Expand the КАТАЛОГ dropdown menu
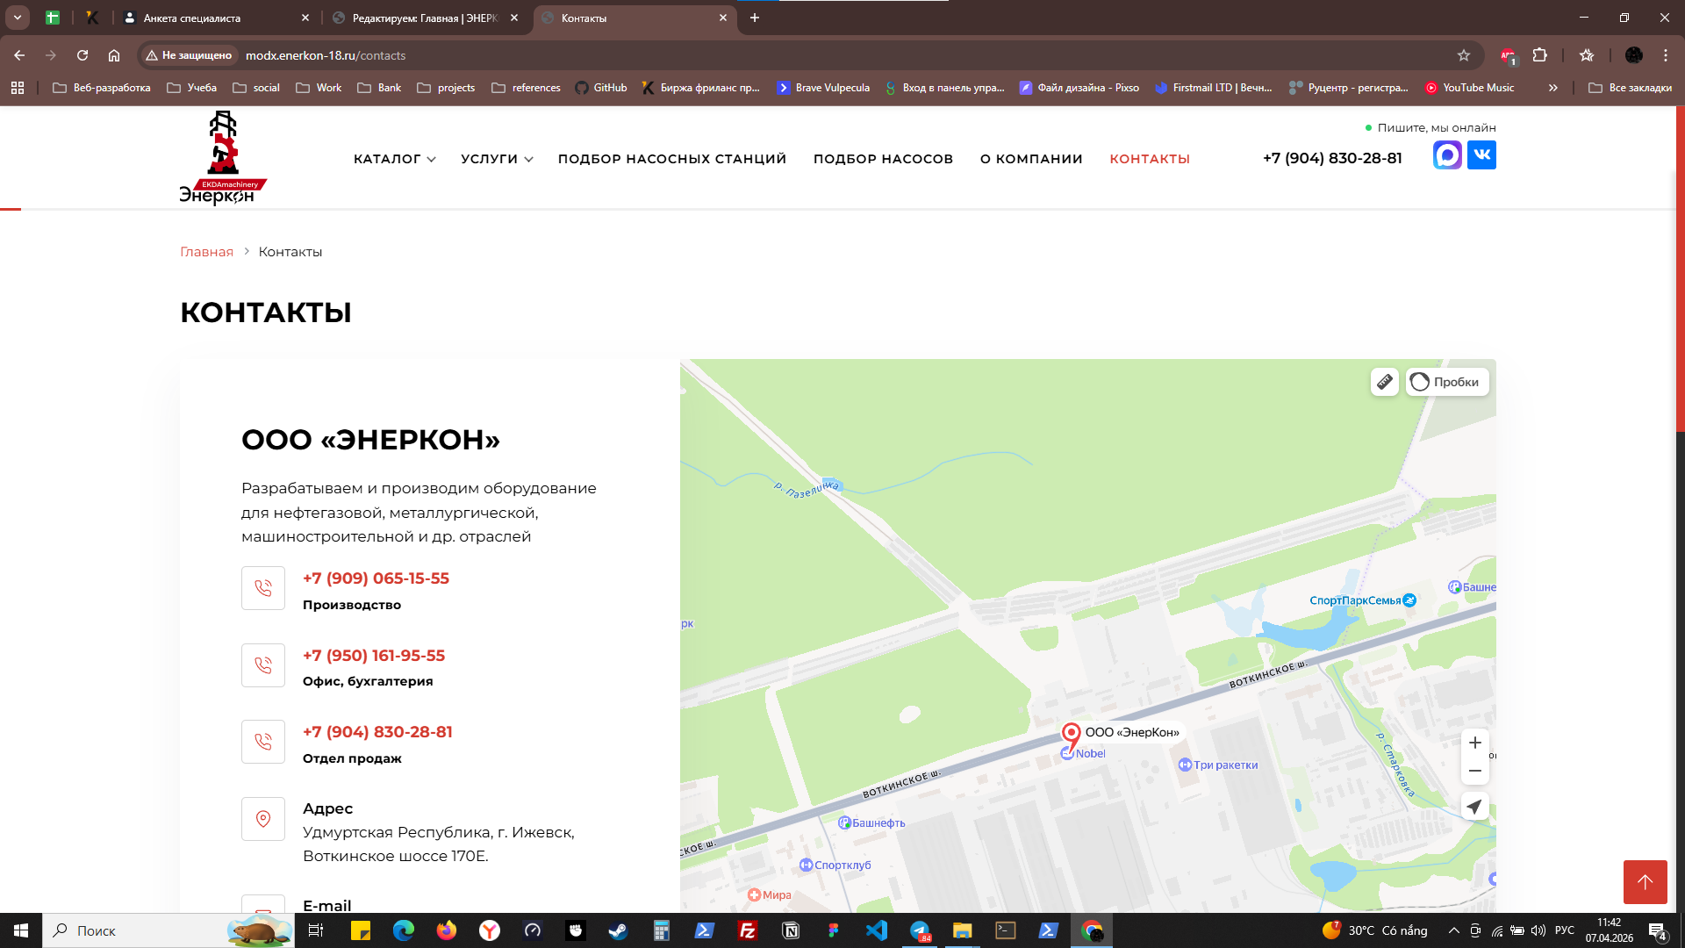Viewport: 1685px width, 948px height. [395, 159]
